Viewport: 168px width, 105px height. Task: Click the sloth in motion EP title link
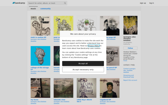tap(38, 37)
